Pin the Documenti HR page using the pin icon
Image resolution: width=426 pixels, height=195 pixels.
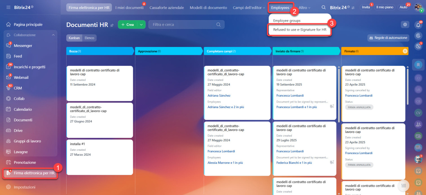click(112, 25)
